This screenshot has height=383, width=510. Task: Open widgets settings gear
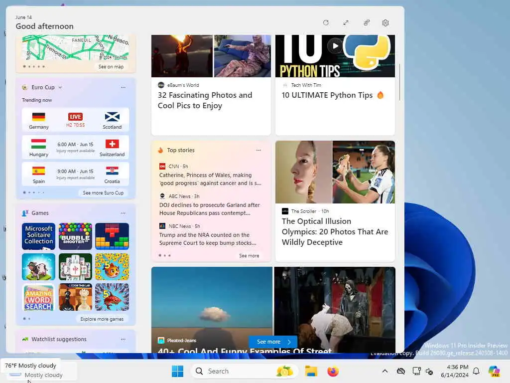[385, 23]
